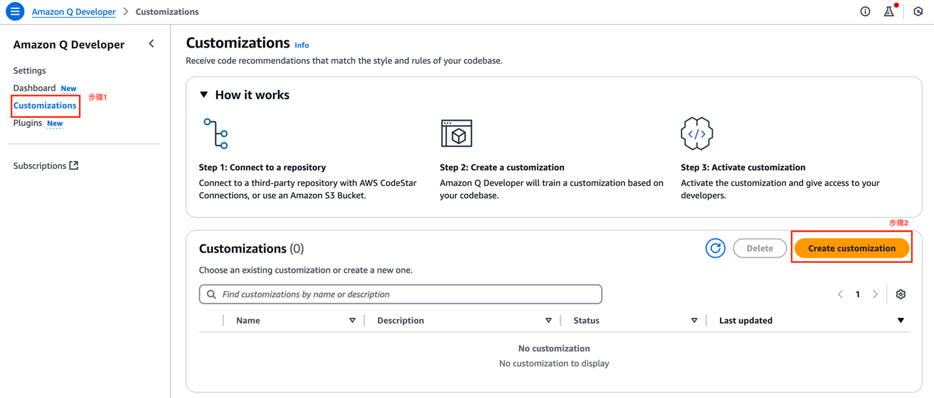Screen dimensions: 934x398
Task: Open Settings in the sidebar
Action: click(x=29, y=70)
